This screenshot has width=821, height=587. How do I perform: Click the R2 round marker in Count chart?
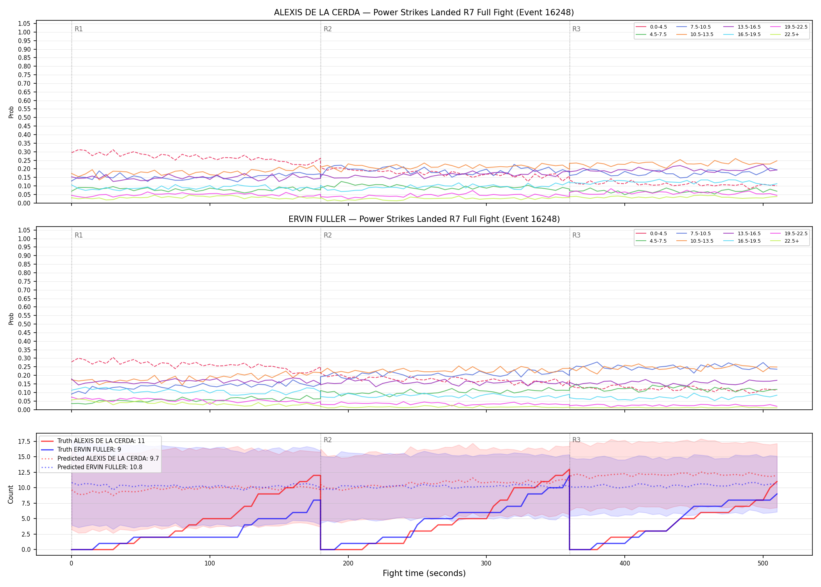328,440
